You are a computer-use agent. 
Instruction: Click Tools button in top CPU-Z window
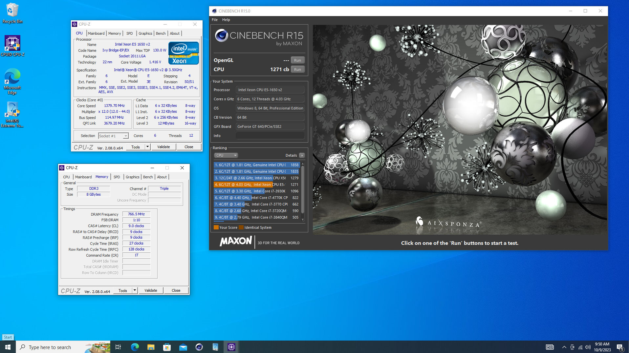[x=136, y=147]
